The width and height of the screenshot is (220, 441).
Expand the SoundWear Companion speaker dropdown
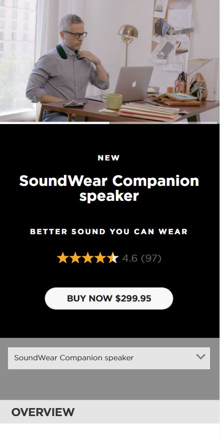coord(109,358)
